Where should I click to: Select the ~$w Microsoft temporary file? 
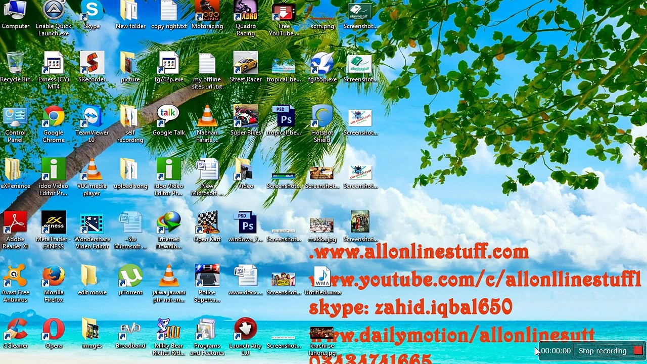(130, 231)
